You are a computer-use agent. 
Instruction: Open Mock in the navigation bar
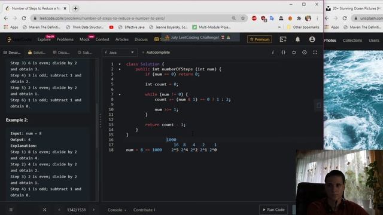(x=84, y=39)
